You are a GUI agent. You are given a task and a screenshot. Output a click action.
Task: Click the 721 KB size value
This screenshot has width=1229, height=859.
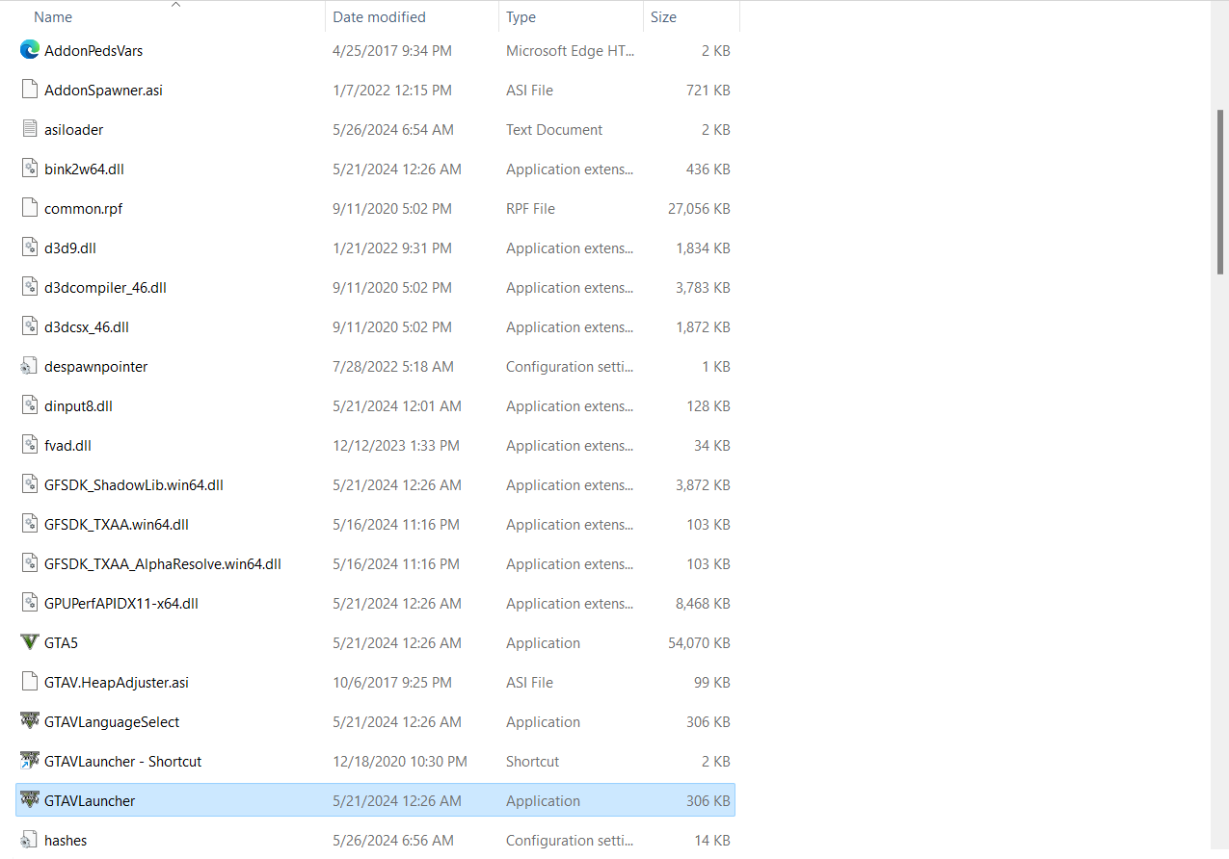(x=708, y=90)
